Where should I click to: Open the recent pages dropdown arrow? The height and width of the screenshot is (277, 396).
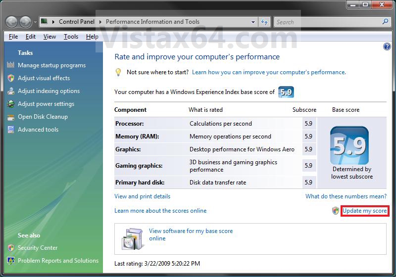35,22
